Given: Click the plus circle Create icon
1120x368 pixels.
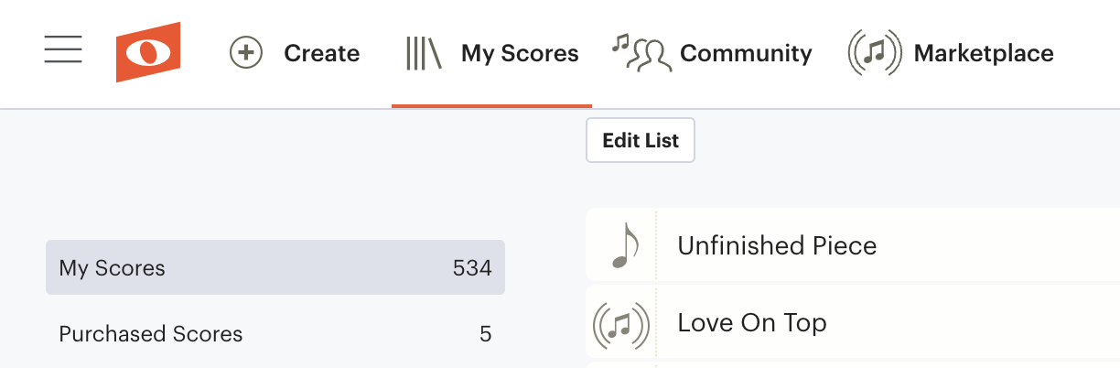Looking at the screenshot, I should point(246,53).
